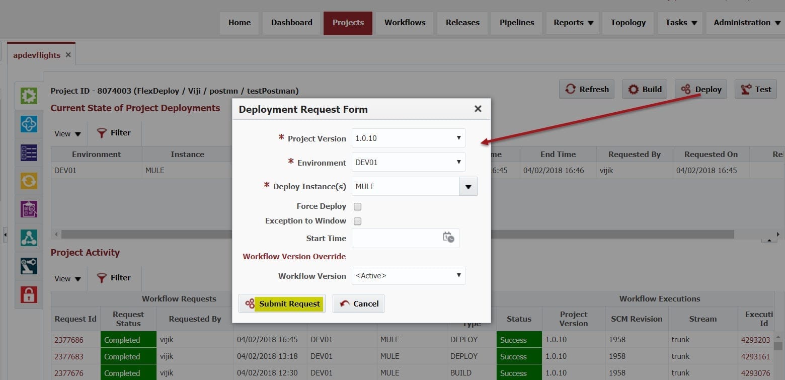The height and width of the screenshot is (380, 785).
Task: Open the dark blue list properties sidebar icon
Action: (29, 153)
